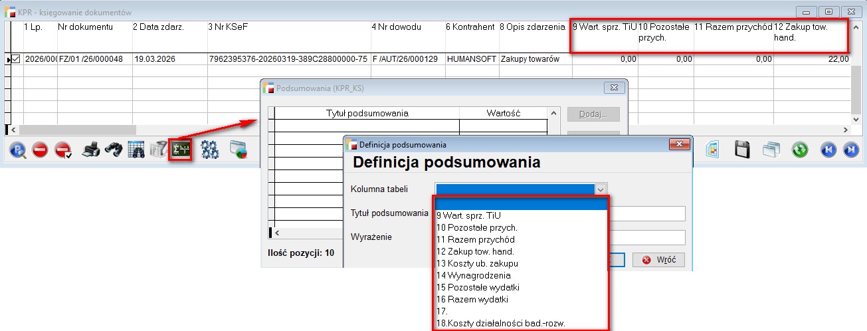The height and width of the screenshot is (331, 867).
Task: Select '14 Wynagrodzenia' list entry
Action: pyautogui.click(x=473, y=275)
